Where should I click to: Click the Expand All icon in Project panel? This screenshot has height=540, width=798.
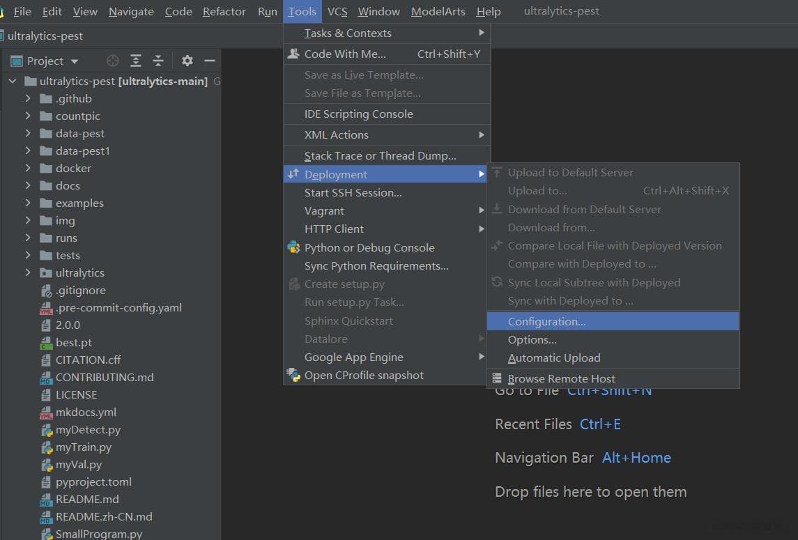136,61
